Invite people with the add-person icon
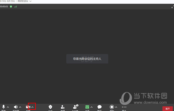This screenshot has height=111, width=174. point(63,107)
